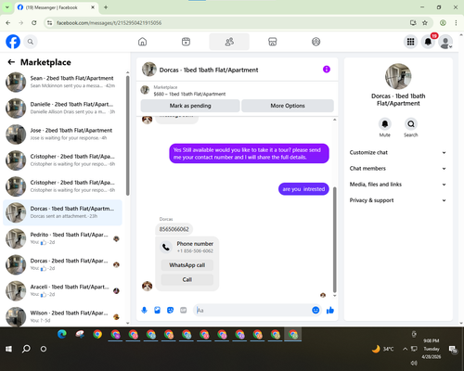464x371 pixels.
Task: Open the tab search dropdown arrow
Action: tap(6, 7)
